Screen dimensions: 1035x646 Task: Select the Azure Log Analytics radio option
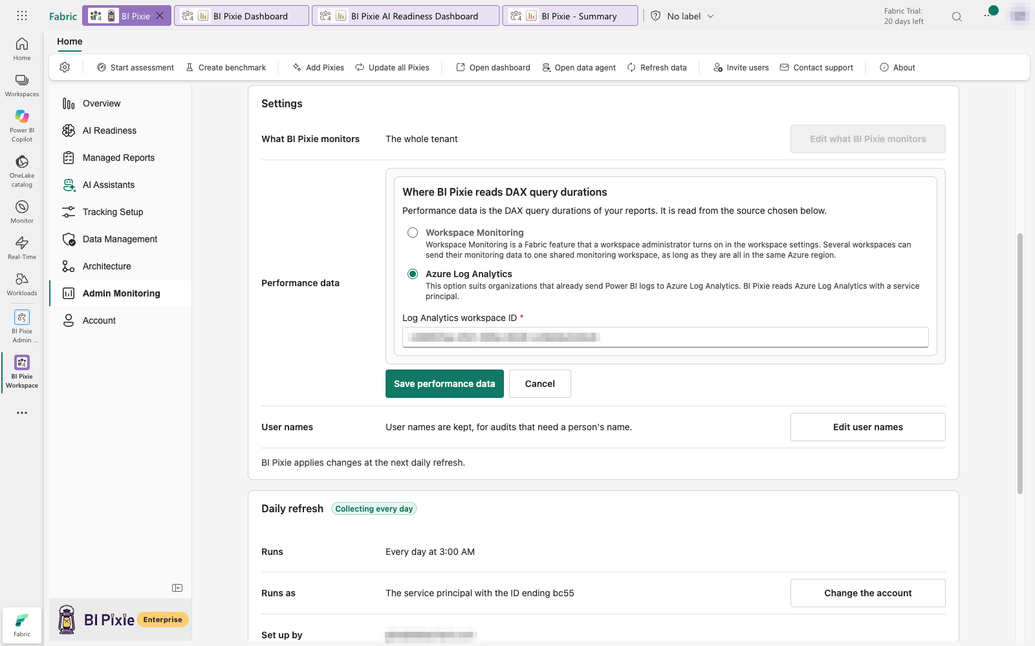coord(413,274)
